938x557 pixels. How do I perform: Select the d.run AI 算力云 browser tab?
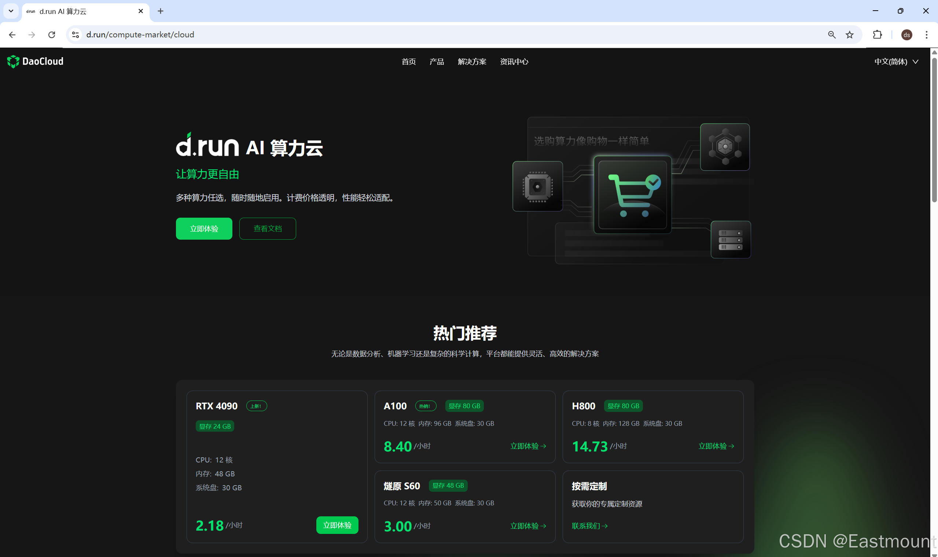click(85, 12)
